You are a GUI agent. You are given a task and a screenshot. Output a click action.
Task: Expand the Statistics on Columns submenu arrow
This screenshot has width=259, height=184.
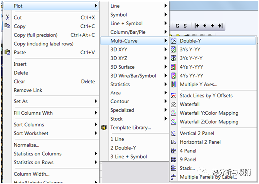96,153
